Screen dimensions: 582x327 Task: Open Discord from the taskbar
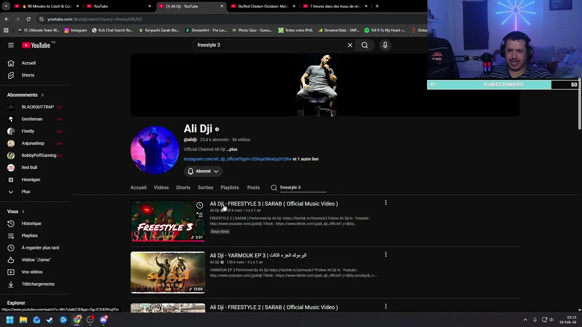(x=104, y=320)
